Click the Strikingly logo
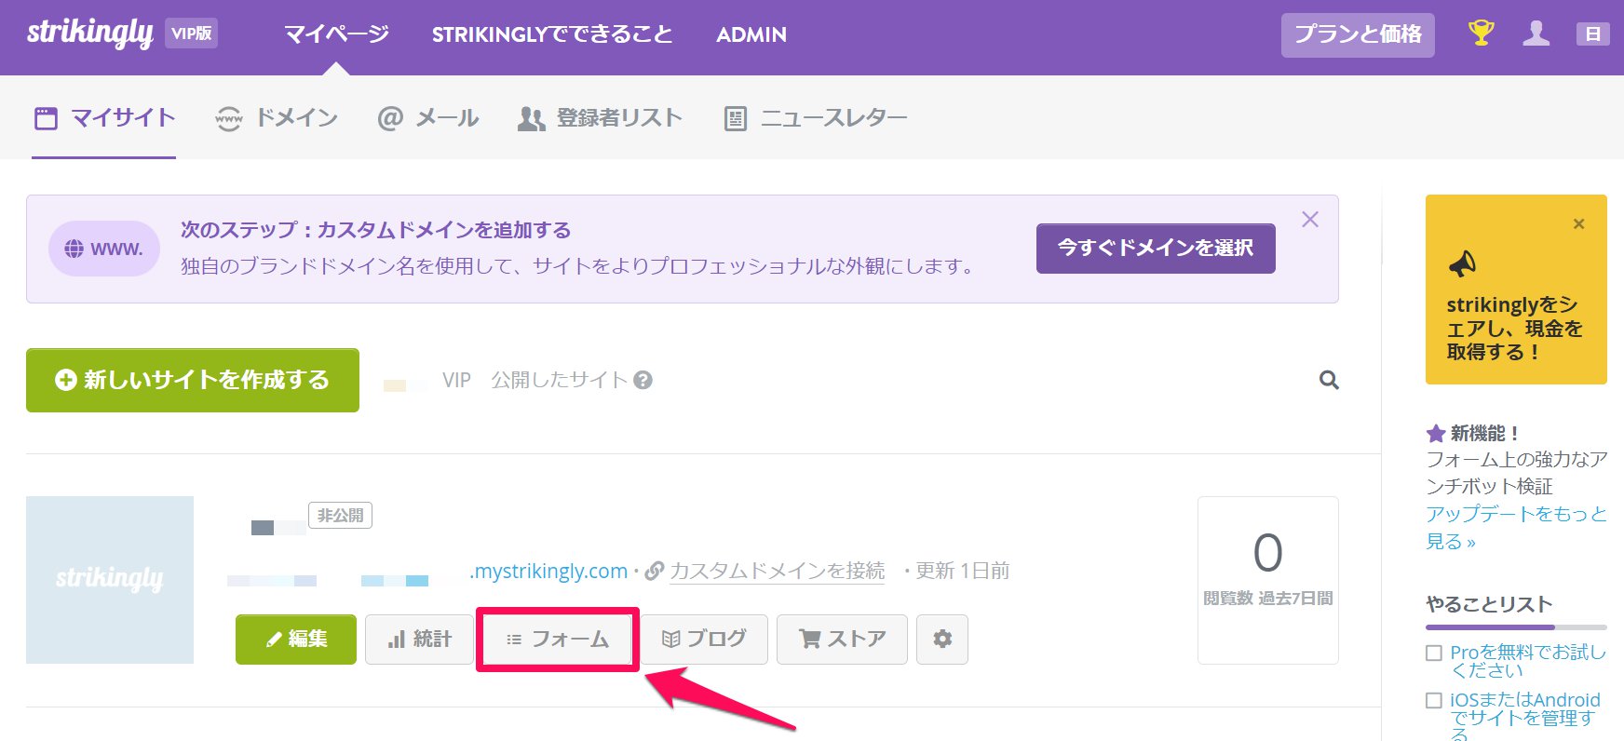 (90, 34)
